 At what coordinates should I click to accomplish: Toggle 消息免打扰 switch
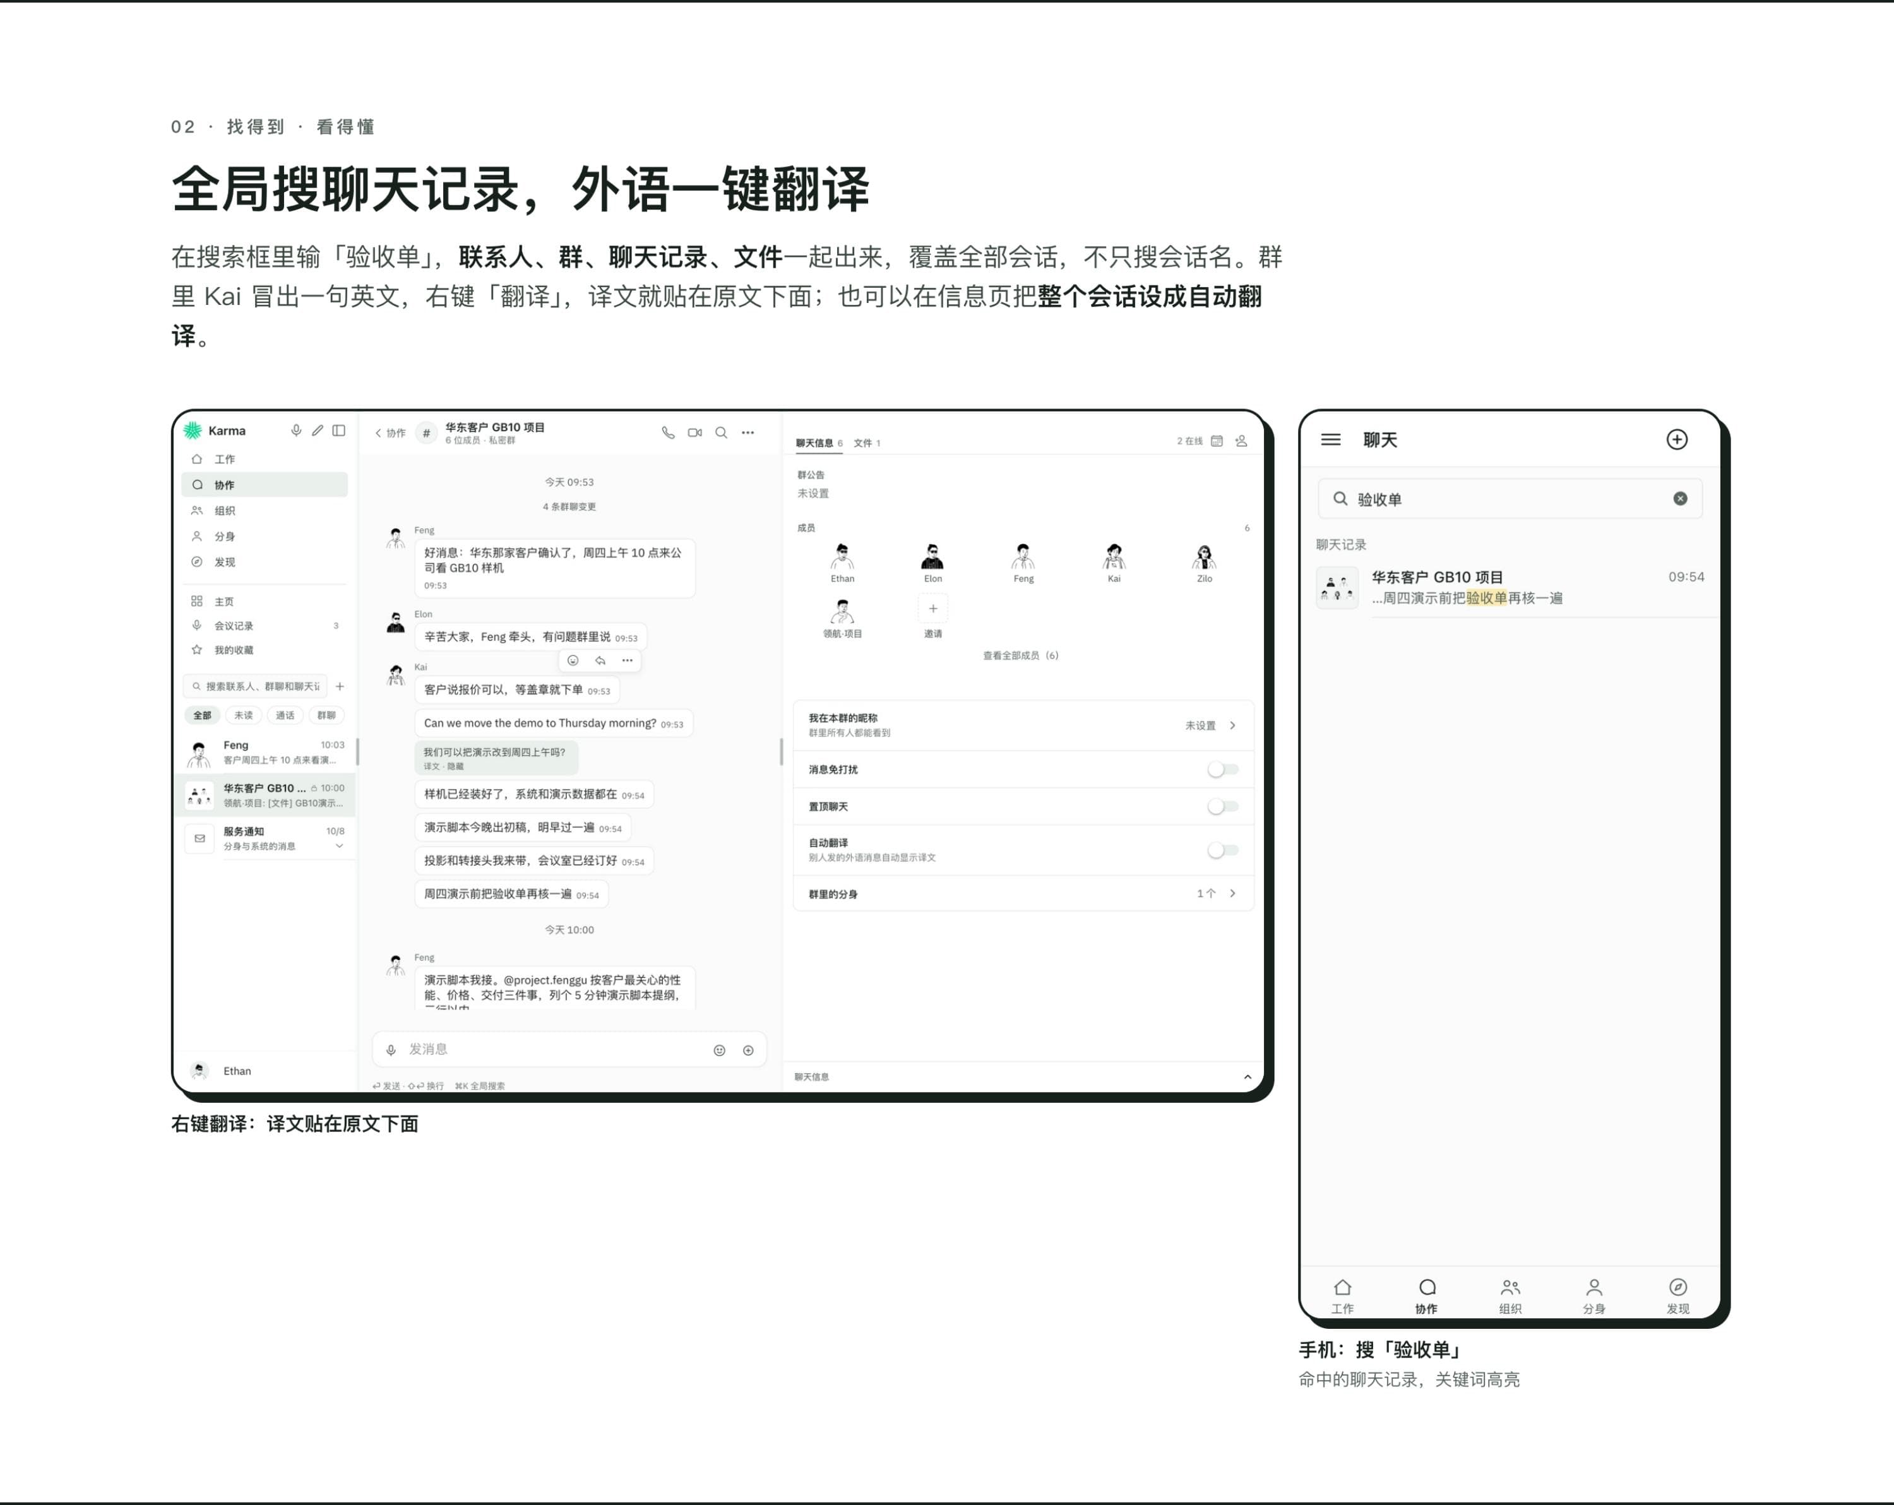click(1222, 770)
